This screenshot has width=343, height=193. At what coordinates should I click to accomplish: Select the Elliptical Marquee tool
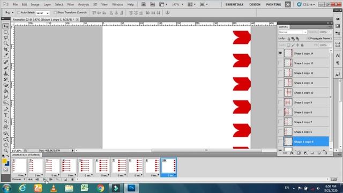coord(6,32)
